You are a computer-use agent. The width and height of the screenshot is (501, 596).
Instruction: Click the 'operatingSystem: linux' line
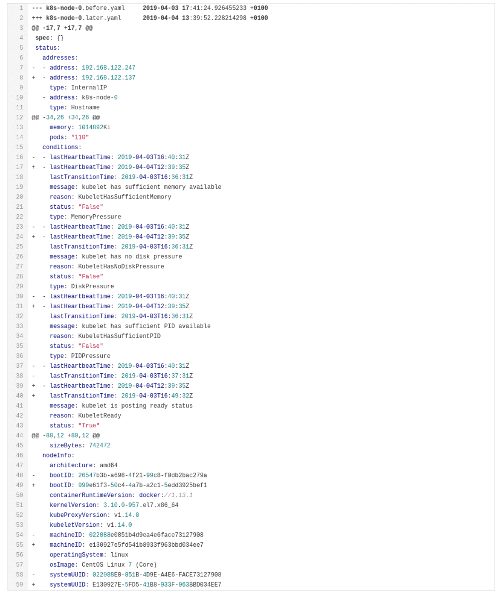89,555
